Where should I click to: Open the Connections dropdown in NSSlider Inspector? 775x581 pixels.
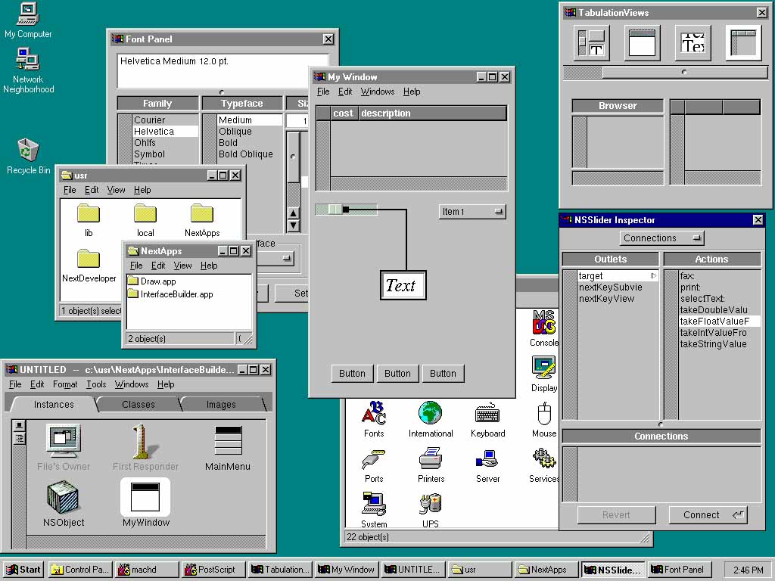coord(661,238)
